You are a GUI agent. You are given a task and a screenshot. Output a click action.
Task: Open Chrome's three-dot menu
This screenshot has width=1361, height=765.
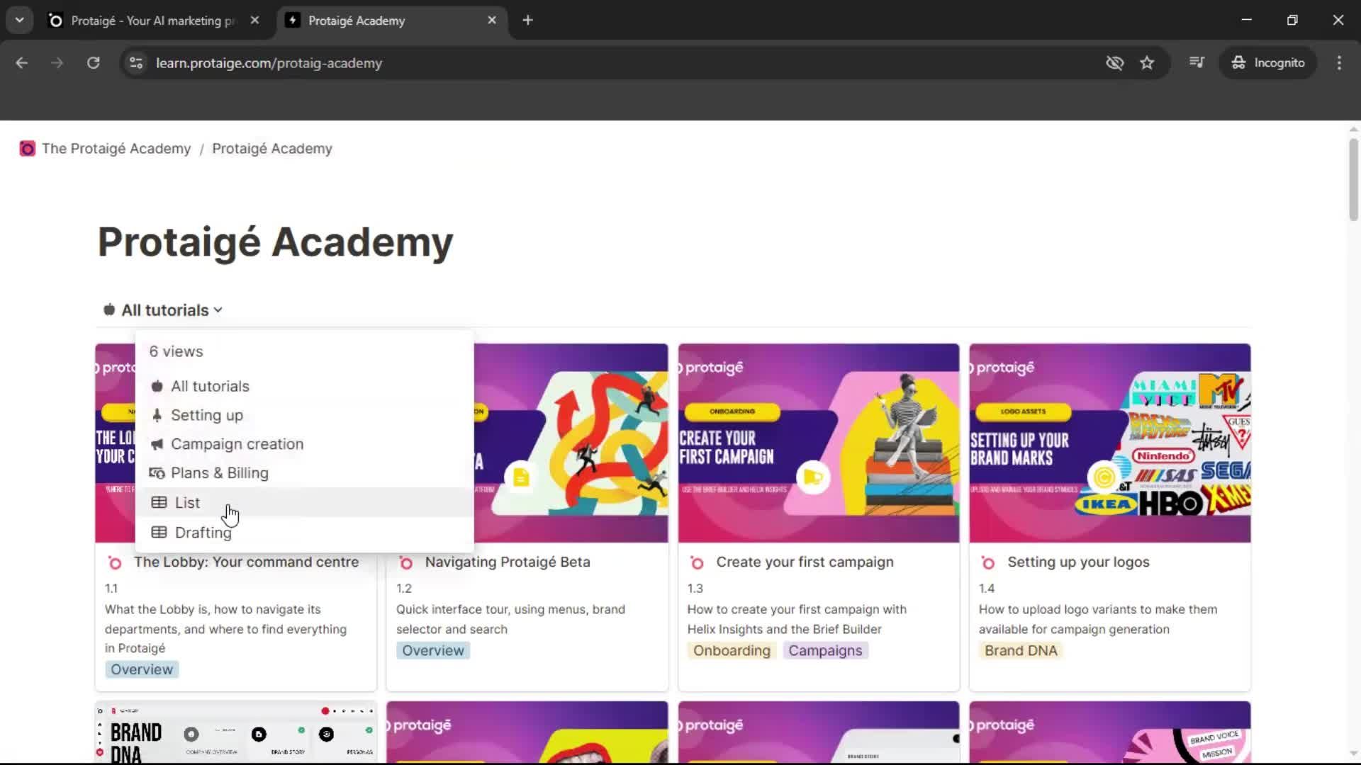(1339, 62)
